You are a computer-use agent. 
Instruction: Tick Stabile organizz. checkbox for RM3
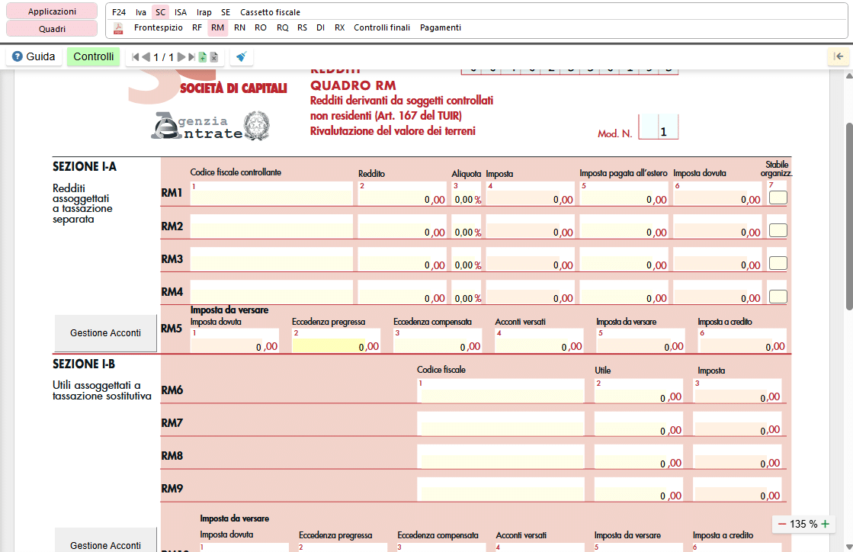(x=778, y=263)
